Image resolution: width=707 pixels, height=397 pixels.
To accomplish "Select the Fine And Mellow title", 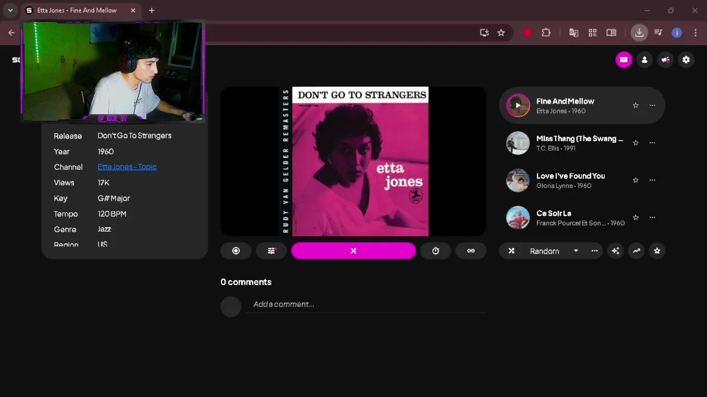I will (565, 101).
